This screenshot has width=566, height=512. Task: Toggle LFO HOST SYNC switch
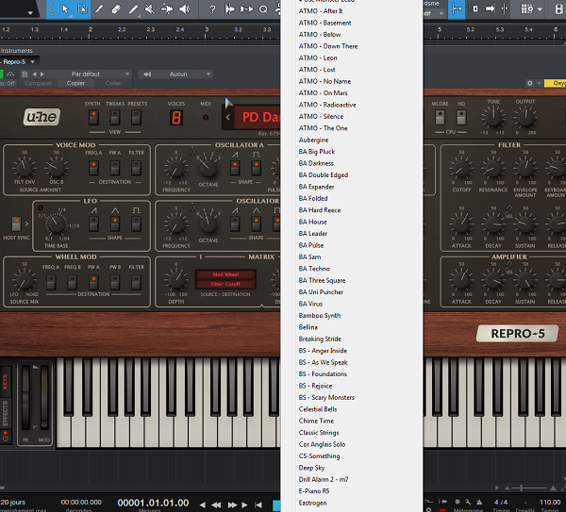(x=16, y=223)
